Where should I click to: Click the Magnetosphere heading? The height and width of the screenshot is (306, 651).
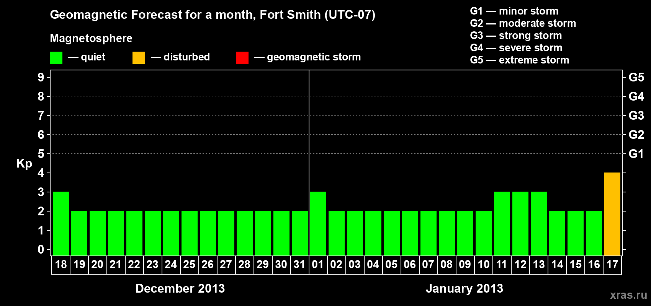coord(91,39)
